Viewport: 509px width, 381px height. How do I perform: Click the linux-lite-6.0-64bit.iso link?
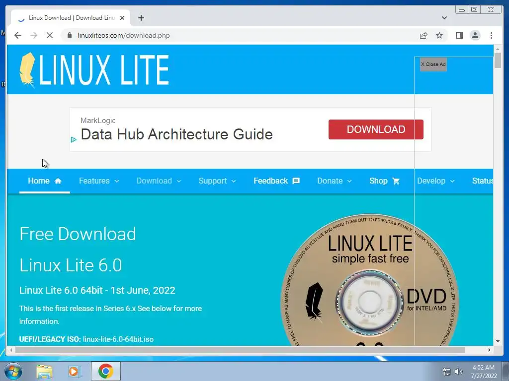click(x=118, y=339)
